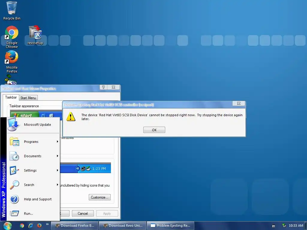Screen dimensions: 307x230
Task: Click the Search magnifying glass icon
Action: point(14,185)
